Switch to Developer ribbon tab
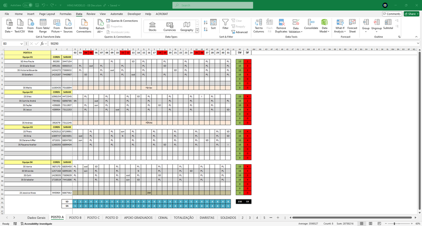The width and height of the screenshot is (422, 226). coord(134,14)
